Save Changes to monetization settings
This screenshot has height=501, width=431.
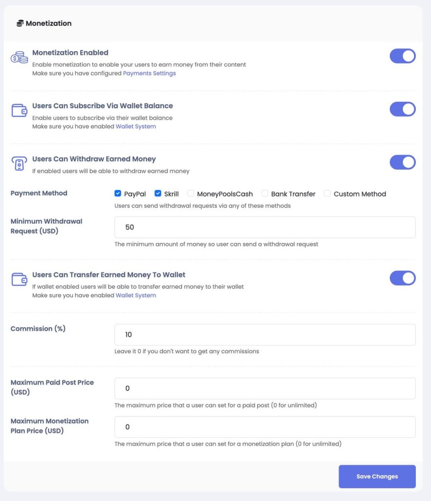377,477
